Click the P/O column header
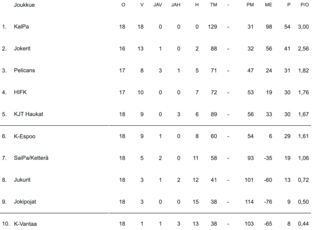 305,4
